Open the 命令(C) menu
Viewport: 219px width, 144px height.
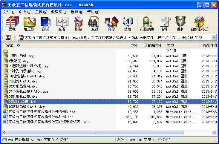[25, 12]
